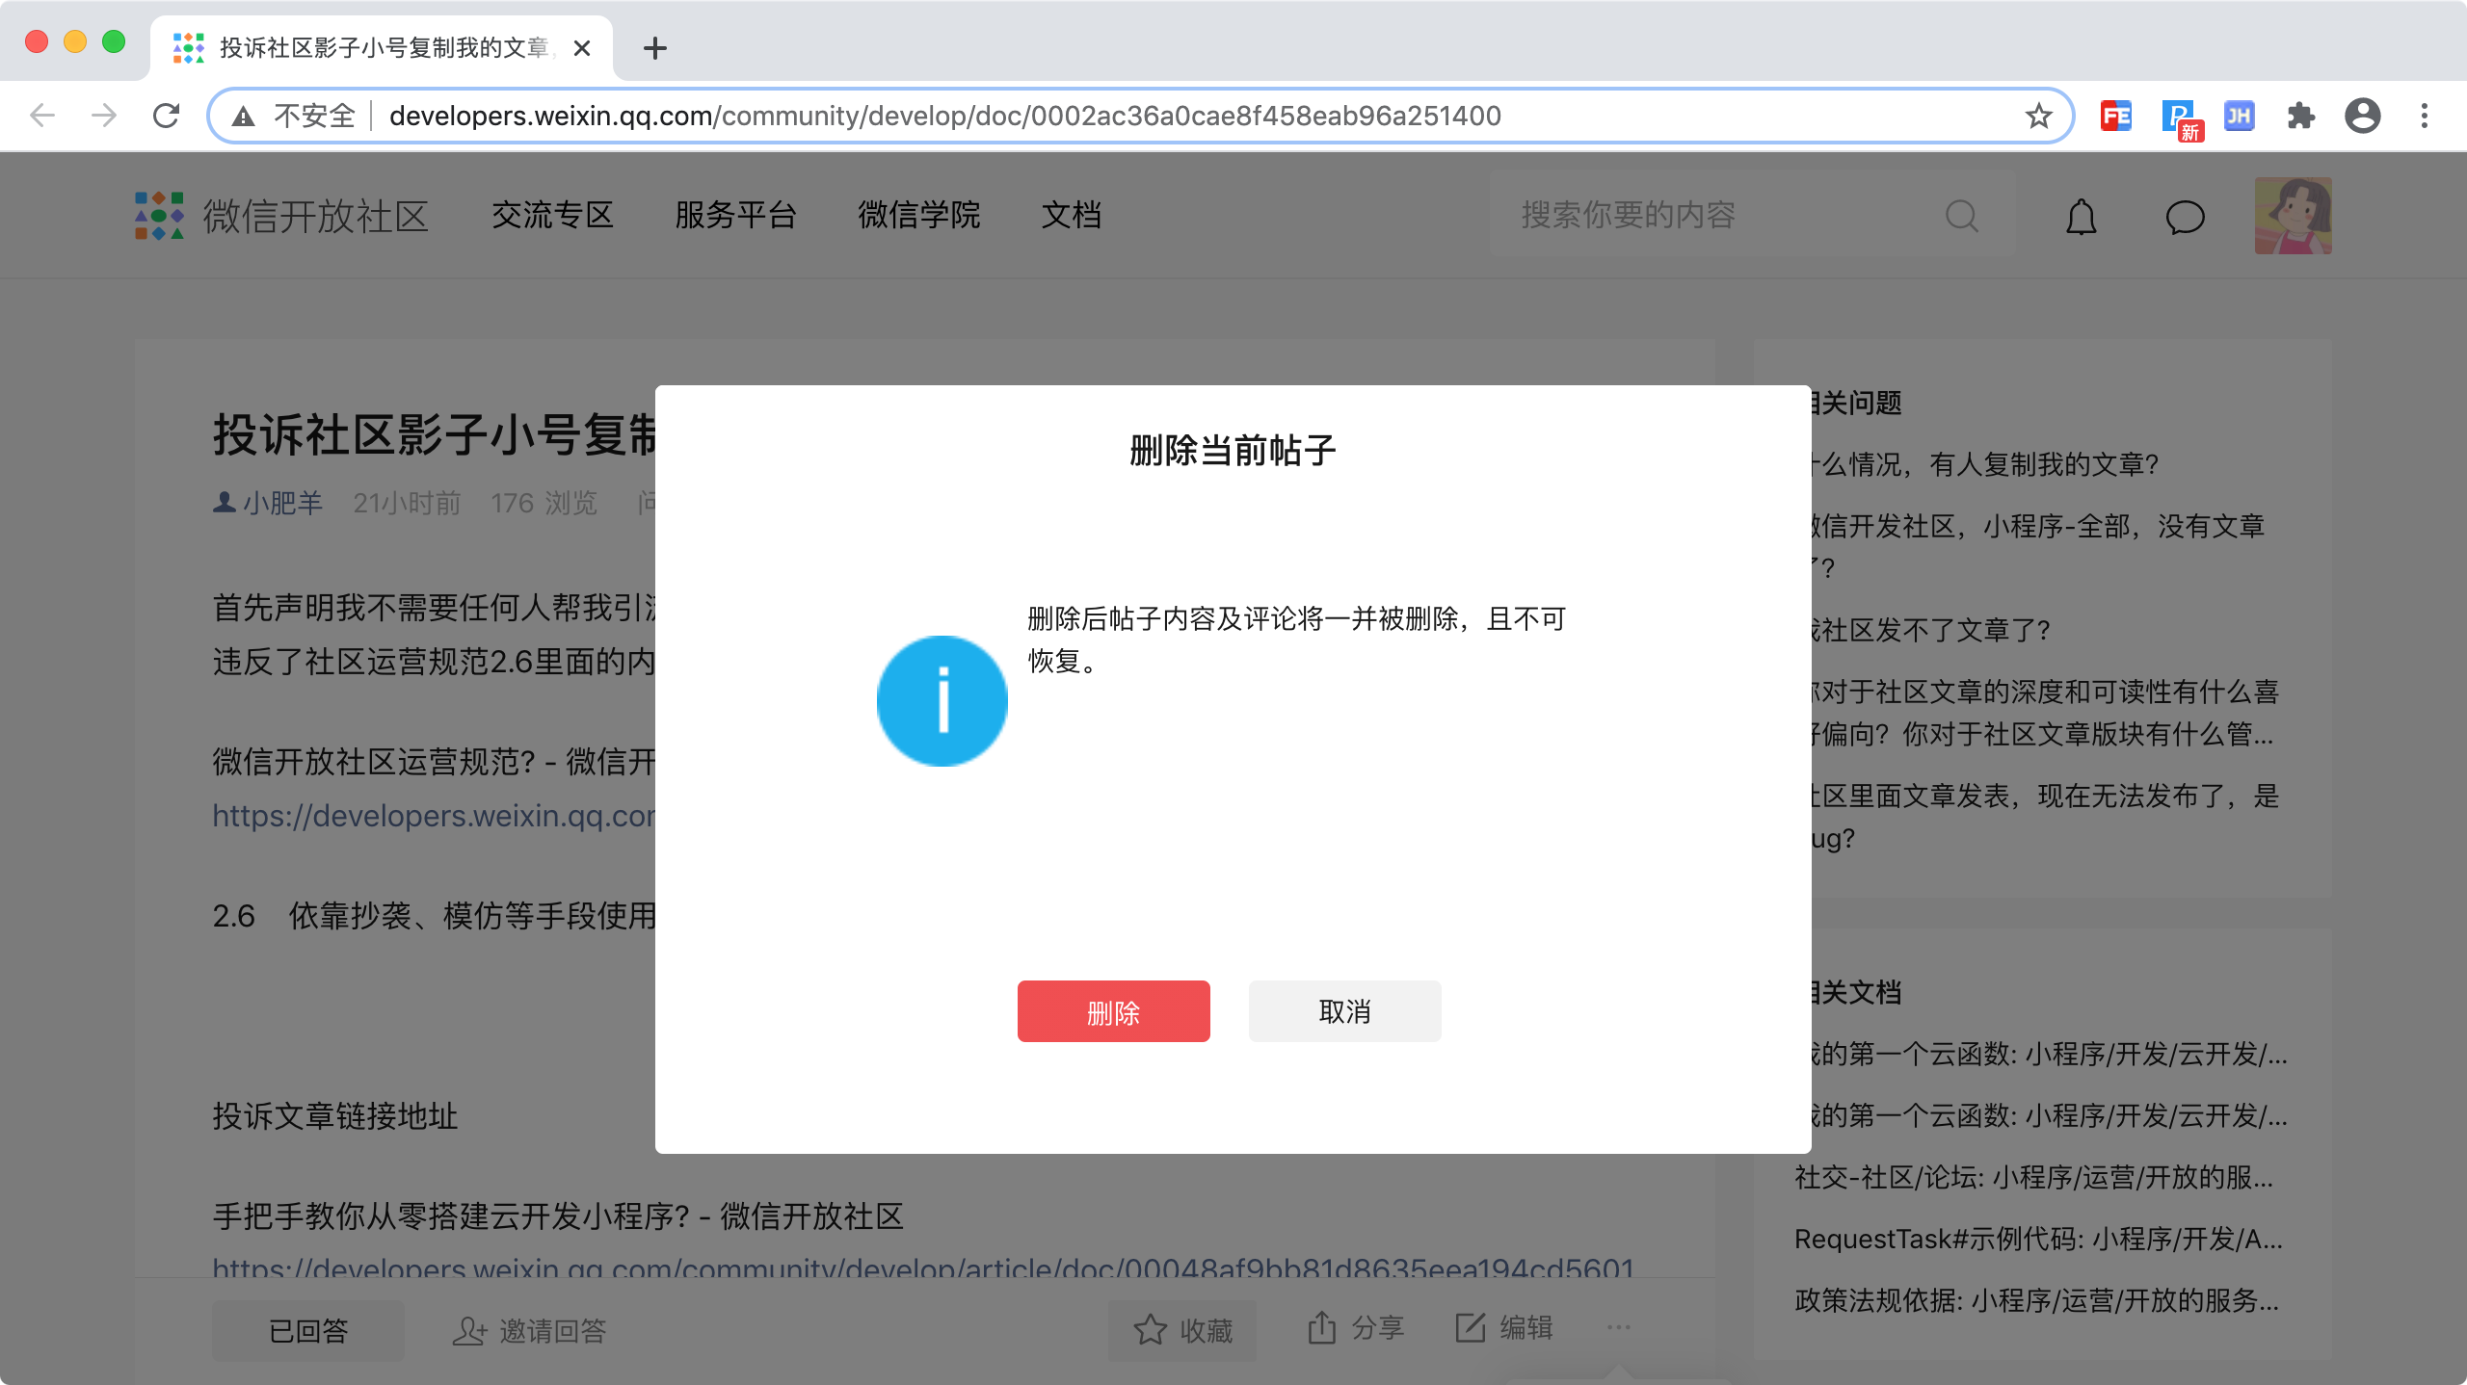Open the JH browser extension
The height and width of the screenshot is (1385, 2467).
[2239, 117]
